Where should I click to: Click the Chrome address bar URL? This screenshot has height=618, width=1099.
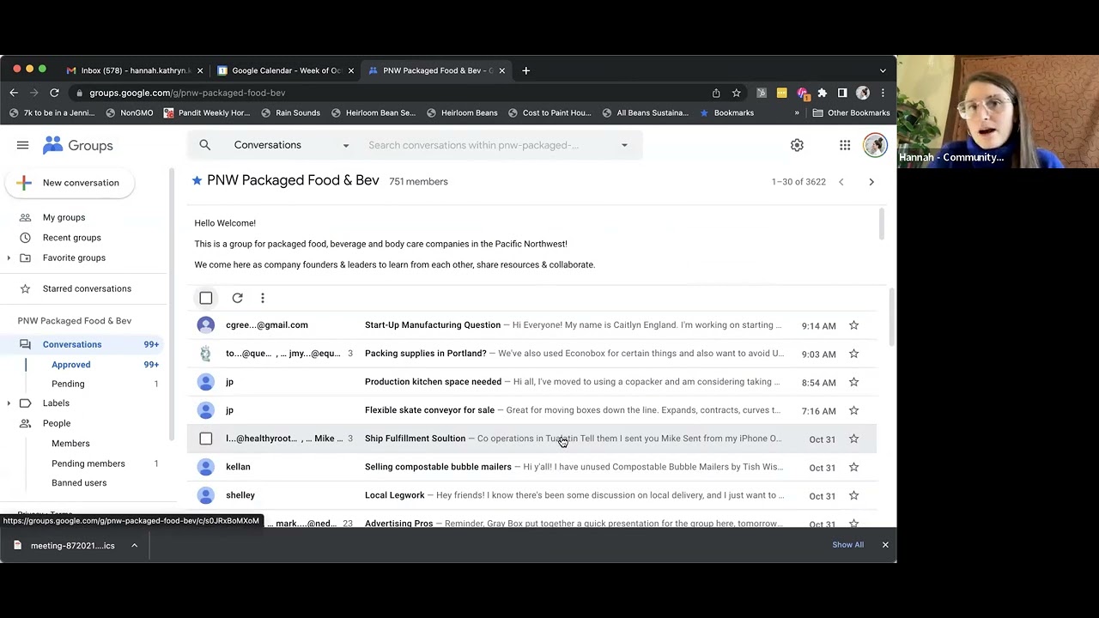(187, 93)
